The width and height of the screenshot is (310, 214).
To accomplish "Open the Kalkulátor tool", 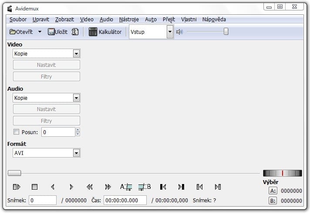I will click(x=105, y=32).
